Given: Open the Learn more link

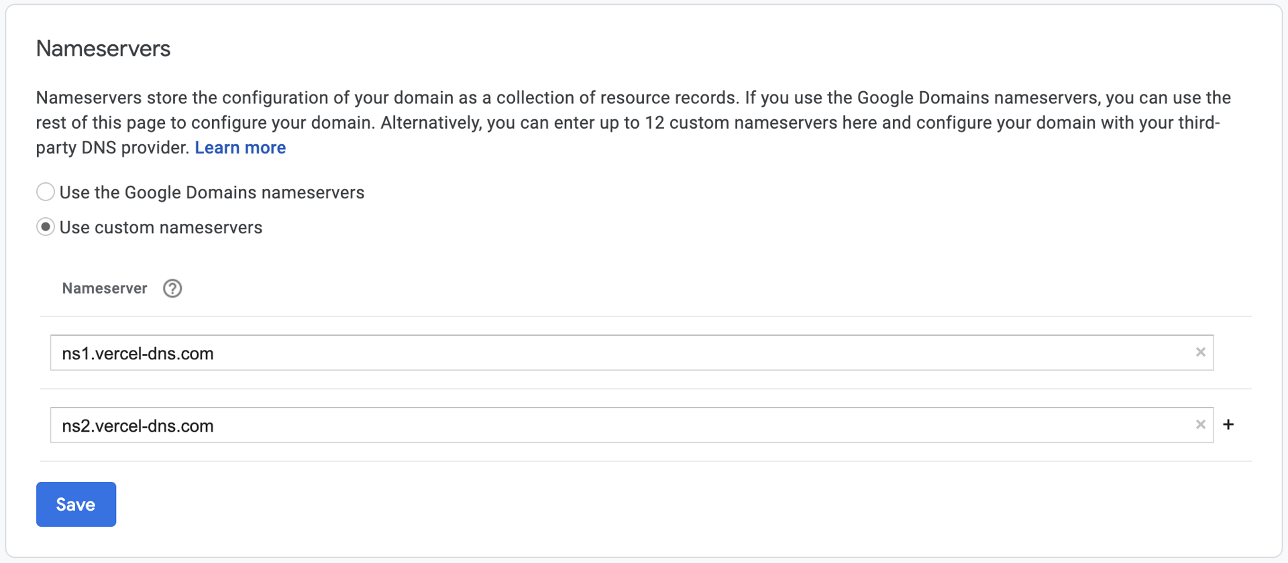Looking at the screenshot, I should (240, 147).
